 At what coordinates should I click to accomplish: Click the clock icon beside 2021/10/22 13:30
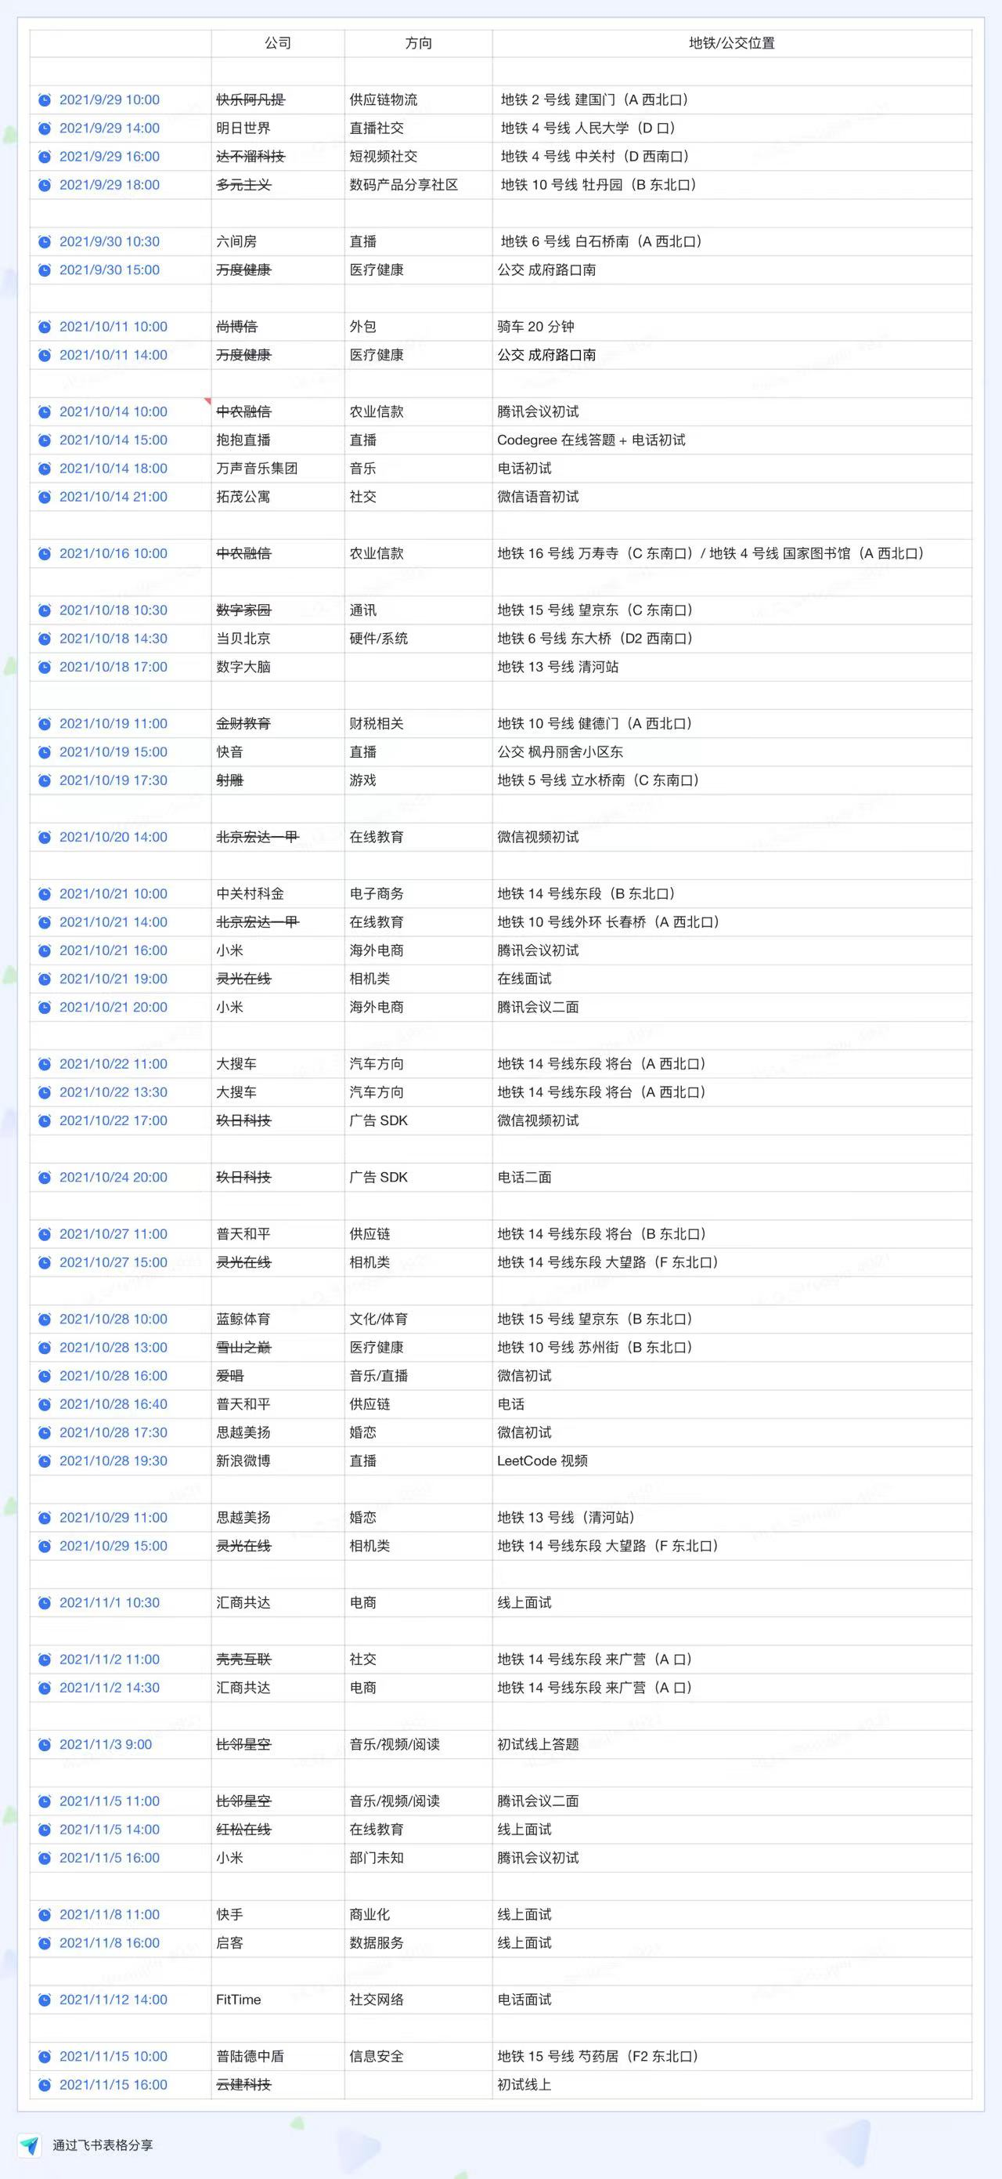[45, 1092]
